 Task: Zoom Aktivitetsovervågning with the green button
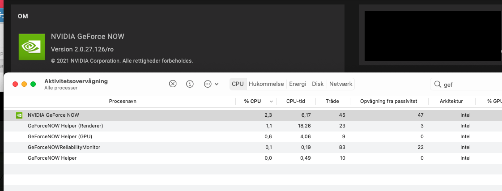coord(33,84)
